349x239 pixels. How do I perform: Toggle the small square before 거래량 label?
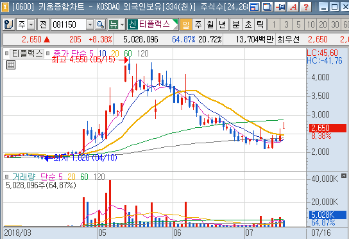[x=6, y=177]
